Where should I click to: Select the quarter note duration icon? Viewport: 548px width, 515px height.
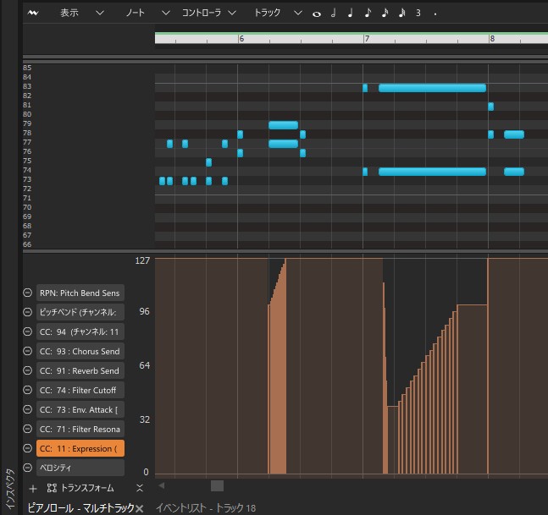[x=350, y=14]
